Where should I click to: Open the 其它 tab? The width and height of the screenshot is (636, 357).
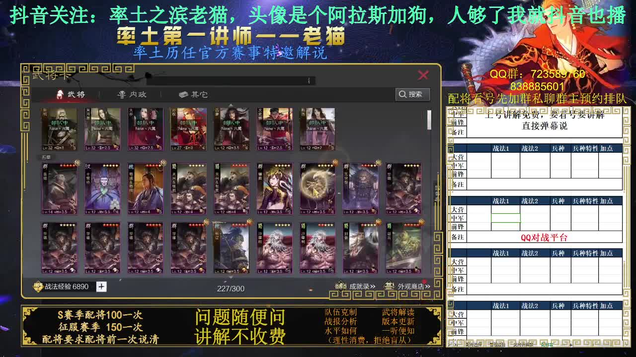click(x=193, y=94)
